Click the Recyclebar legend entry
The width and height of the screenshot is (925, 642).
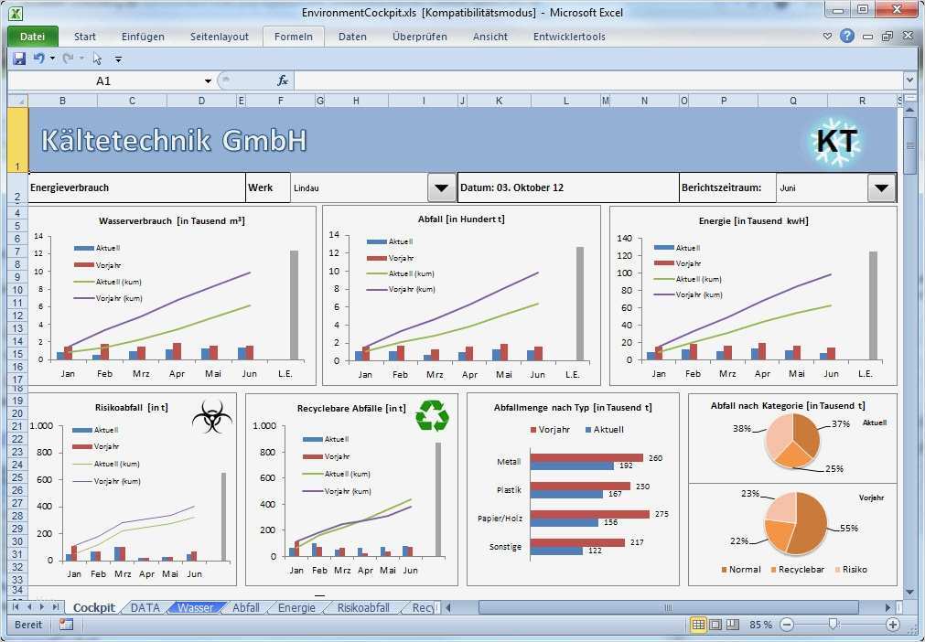click(797, 570)
